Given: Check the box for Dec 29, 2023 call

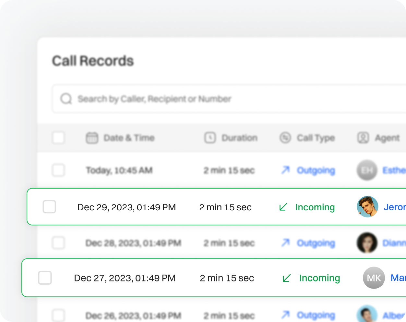Looking at the screenshot, I should [49, 207].
